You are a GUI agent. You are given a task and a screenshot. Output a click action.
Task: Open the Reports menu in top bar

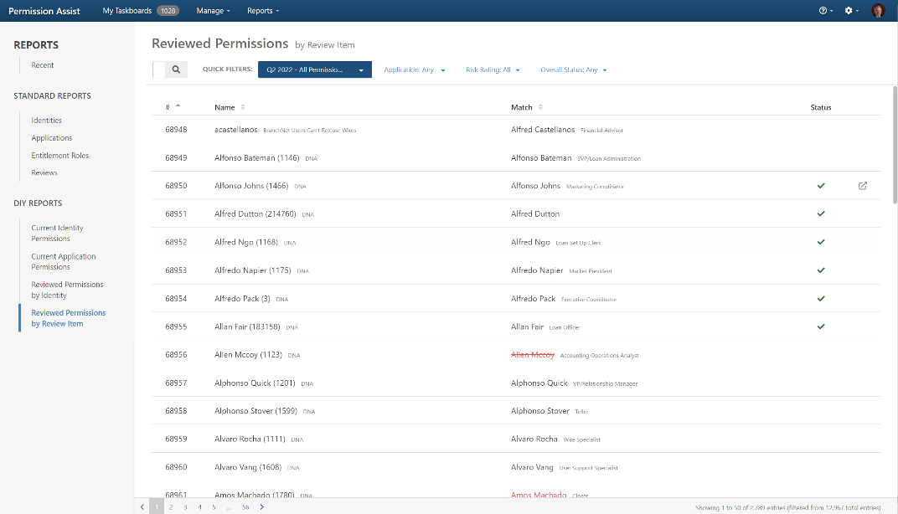point(263,11)
